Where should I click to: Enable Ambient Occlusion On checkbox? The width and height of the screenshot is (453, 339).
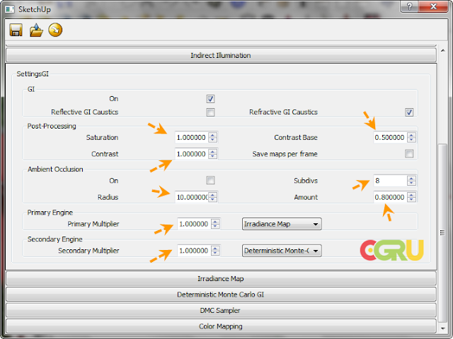pos(210,181)
